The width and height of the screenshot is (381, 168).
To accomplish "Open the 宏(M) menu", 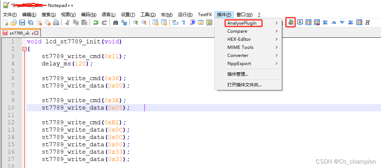I will pos(167,15).
